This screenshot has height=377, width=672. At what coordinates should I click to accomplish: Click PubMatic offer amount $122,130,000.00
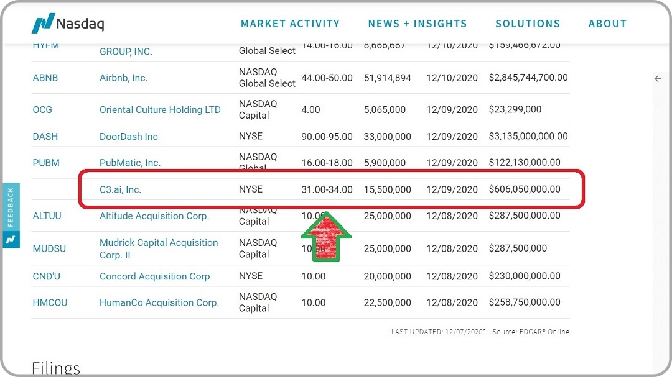(x=525, y=163)
